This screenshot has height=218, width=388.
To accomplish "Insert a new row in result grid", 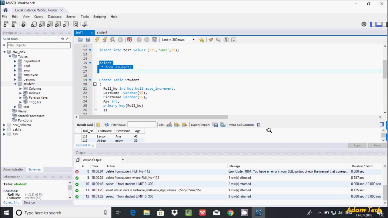I will pyautogui.click(x=177, y=125).
